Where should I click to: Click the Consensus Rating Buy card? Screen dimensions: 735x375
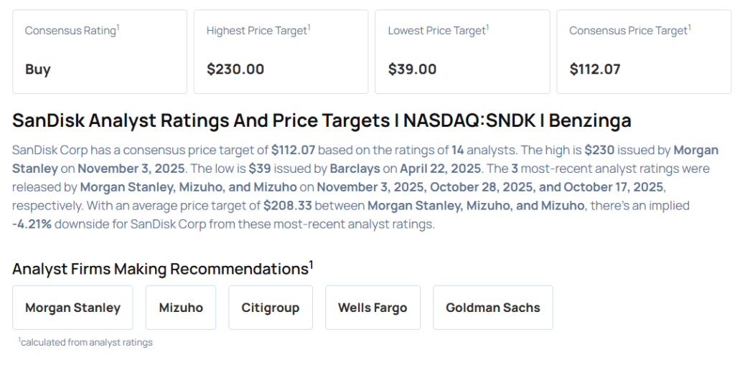point(99,52)
